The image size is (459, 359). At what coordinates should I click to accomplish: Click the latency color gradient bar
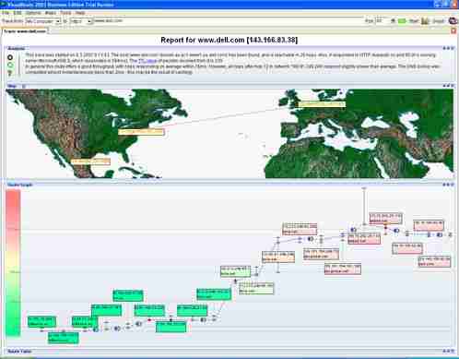click(13, 263)
